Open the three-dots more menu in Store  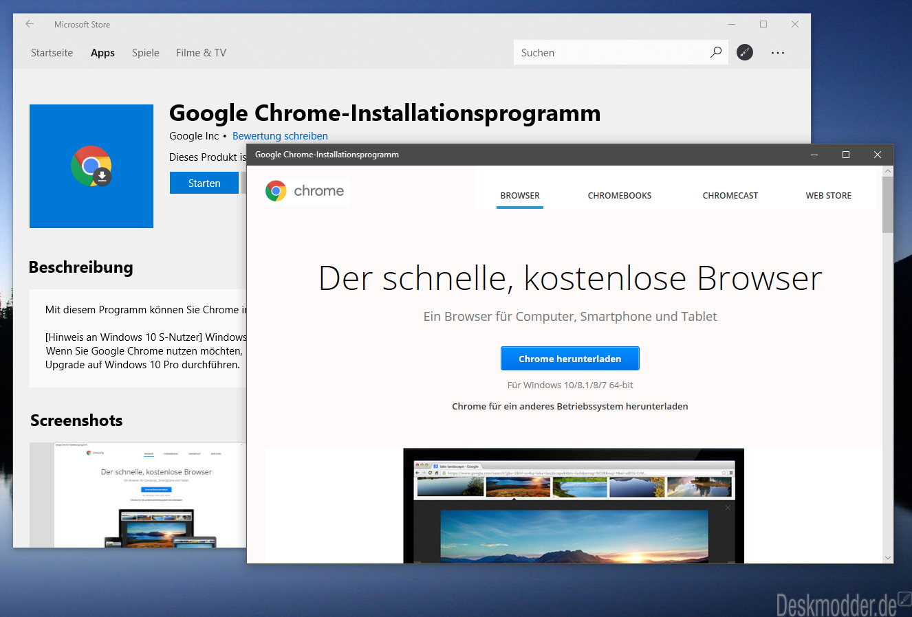tap(778, 52)
